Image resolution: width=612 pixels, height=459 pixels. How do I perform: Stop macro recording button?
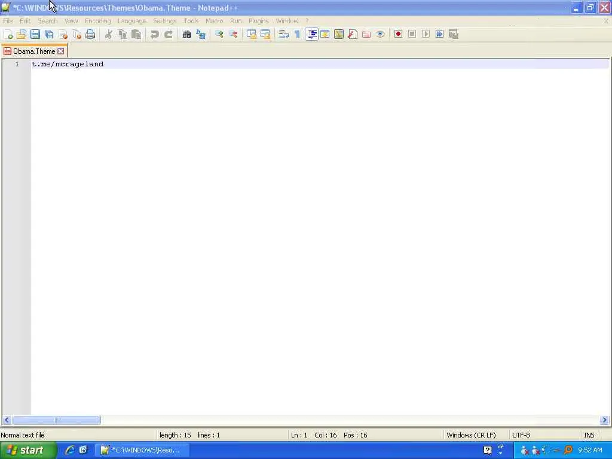(x=412, y=34)
